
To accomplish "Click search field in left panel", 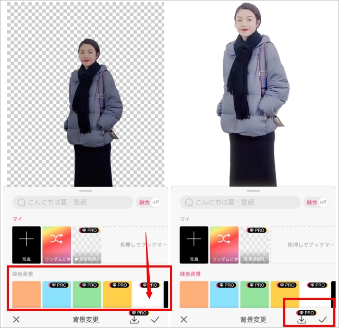I will tap(72, 202).
